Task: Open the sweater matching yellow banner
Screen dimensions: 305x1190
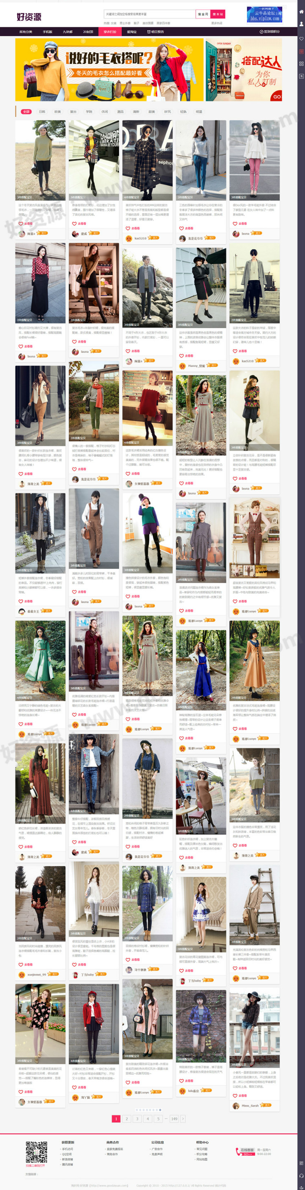Action: [x=109, y=70]
